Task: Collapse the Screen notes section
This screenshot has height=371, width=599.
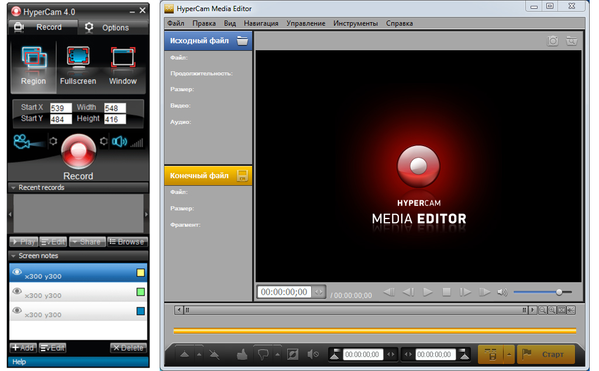Action: pyautogui.click(x=13, y=256)
